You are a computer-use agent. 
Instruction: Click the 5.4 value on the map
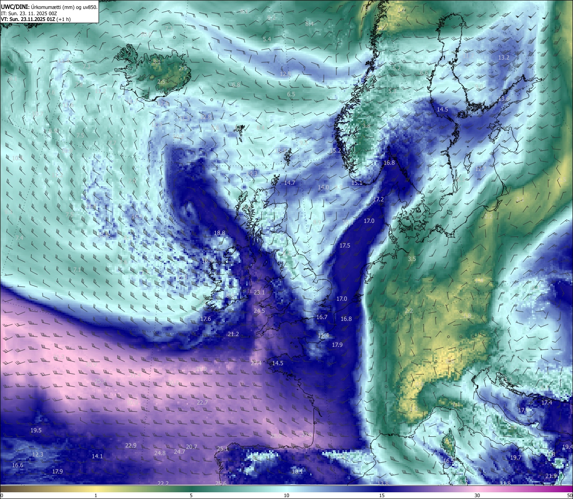(x=267, y=39)
